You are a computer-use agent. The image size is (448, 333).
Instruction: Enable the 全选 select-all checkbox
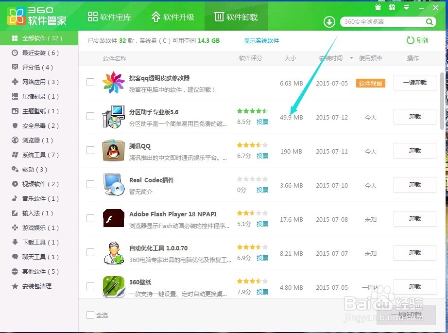(90, 315)
